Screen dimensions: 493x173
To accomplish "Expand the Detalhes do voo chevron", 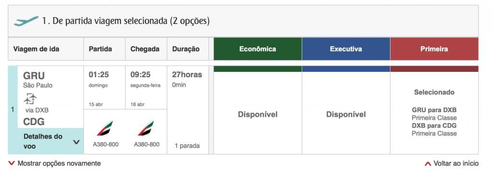I will (76, 142).
